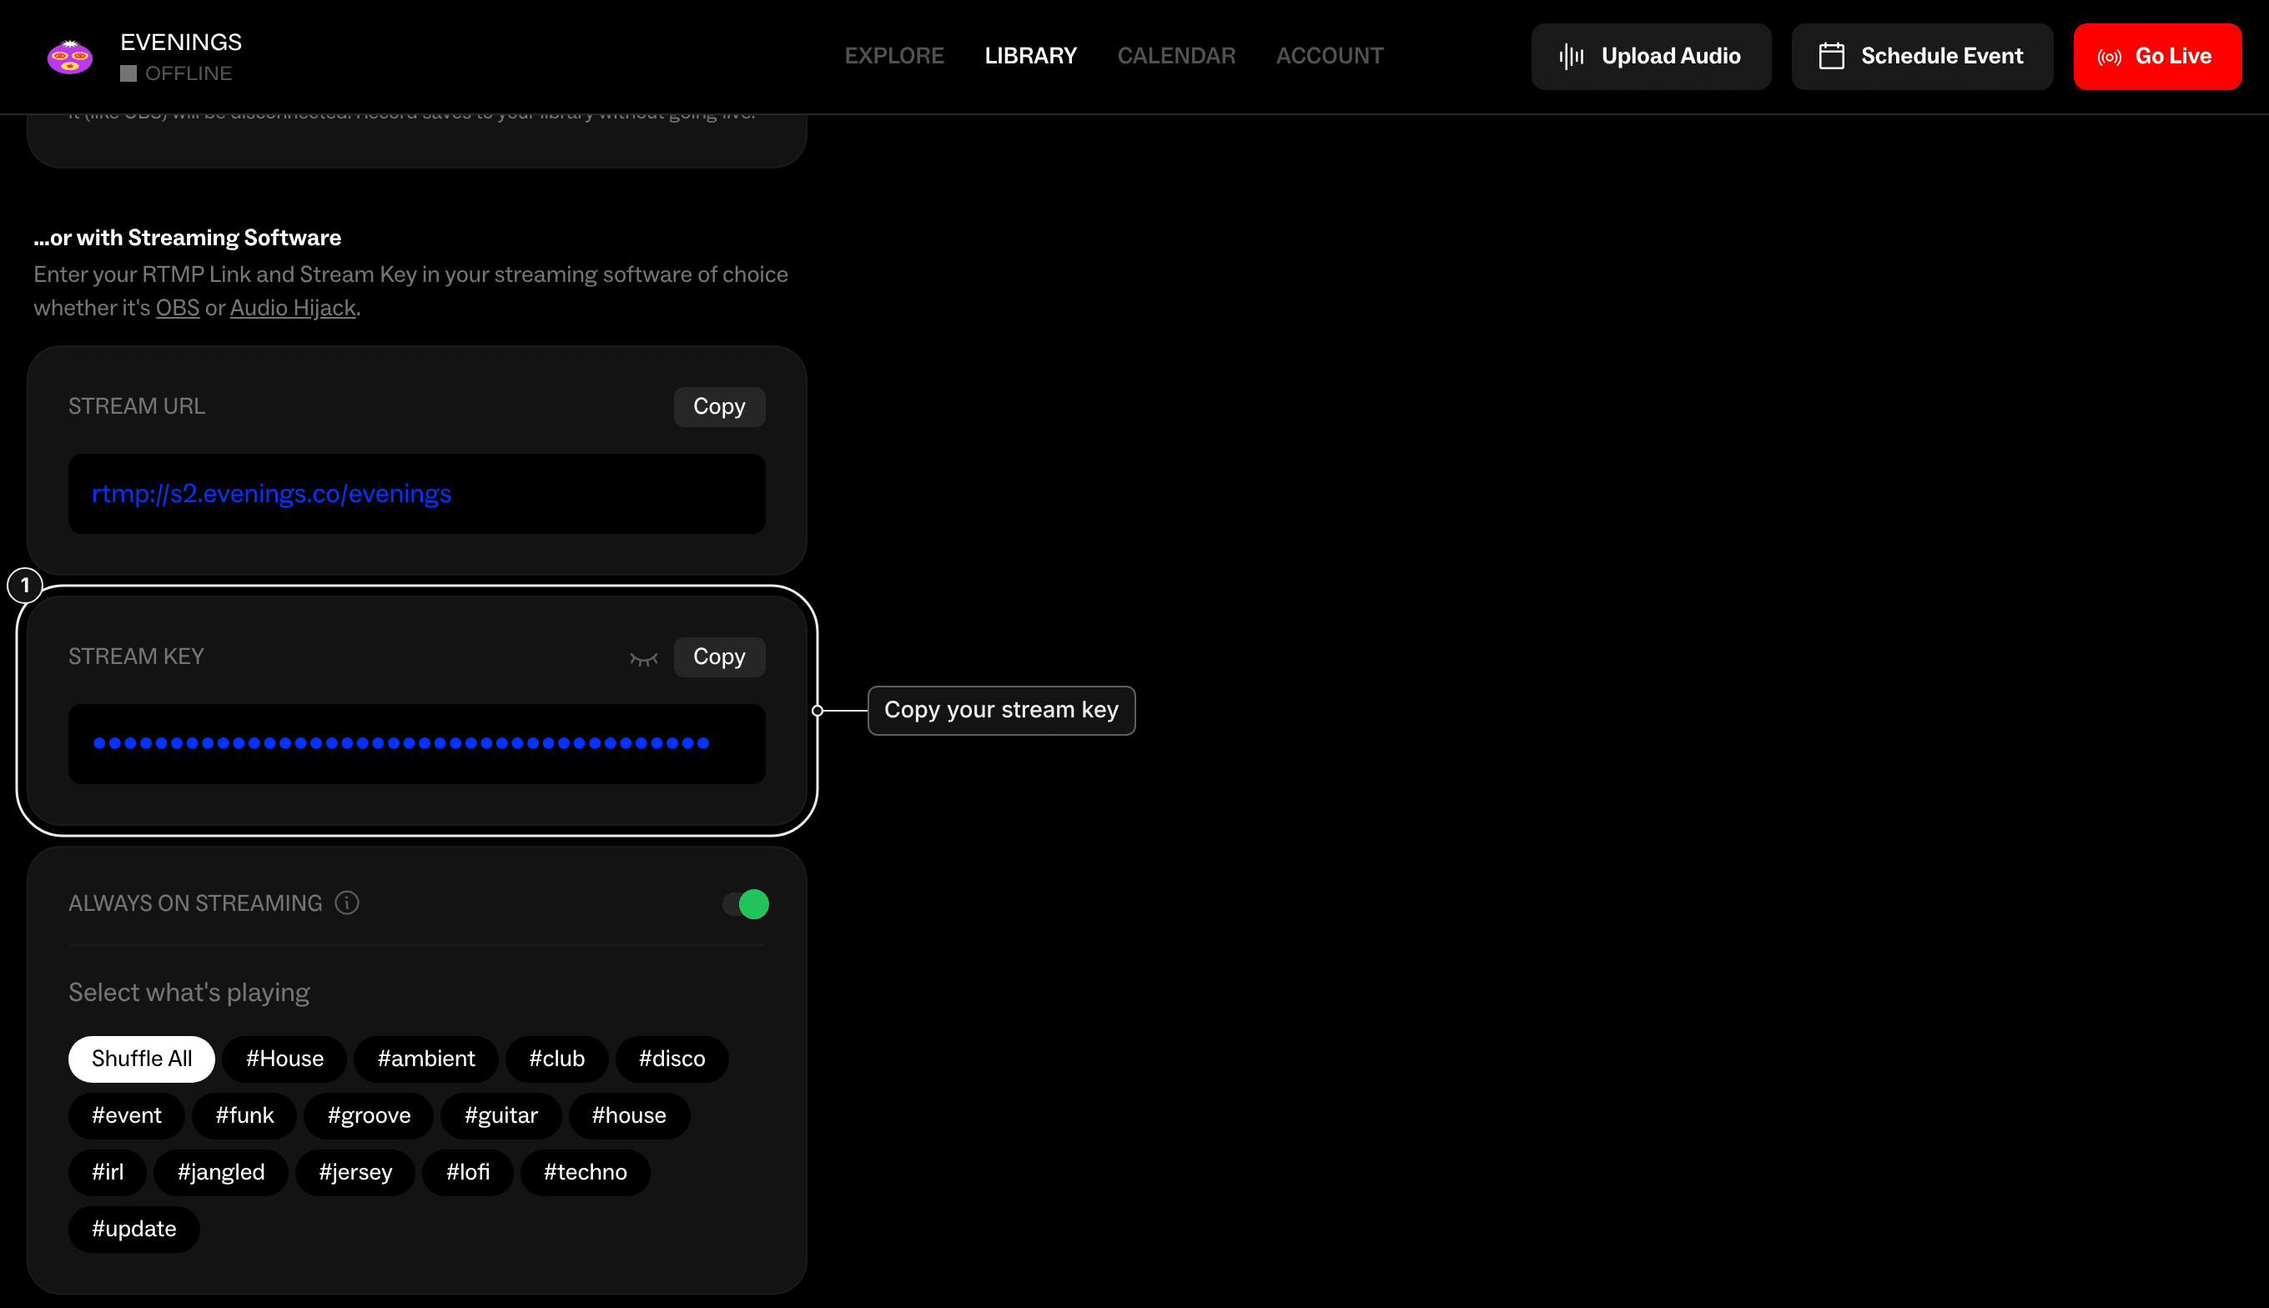Click the EVENINGS channel name
The image size is (2269, 1308).
180,43
